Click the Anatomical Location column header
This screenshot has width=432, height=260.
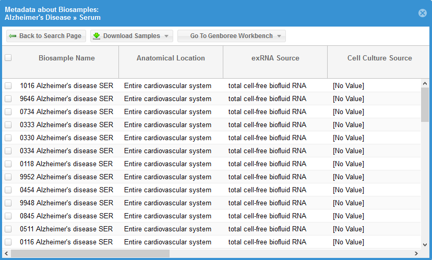171,58
